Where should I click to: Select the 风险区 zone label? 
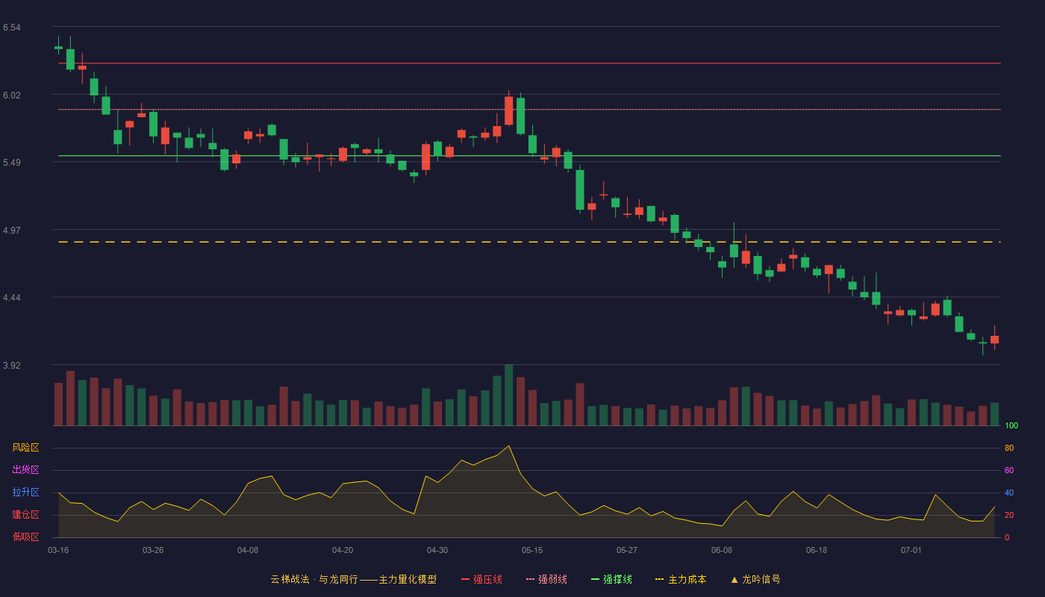point(25,448)
